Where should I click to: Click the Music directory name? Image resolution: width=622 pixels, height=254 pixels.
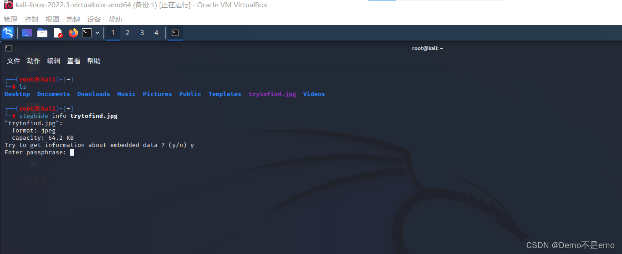click(x=127, y=94)
